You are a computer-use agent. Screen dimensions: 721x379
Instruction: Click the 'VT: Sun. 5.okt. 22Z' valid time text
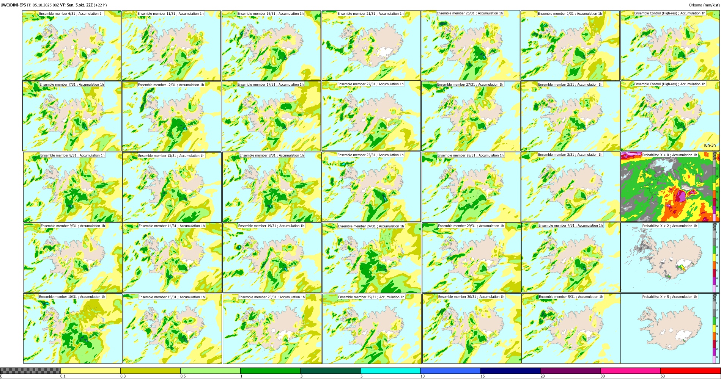[76, 5]
